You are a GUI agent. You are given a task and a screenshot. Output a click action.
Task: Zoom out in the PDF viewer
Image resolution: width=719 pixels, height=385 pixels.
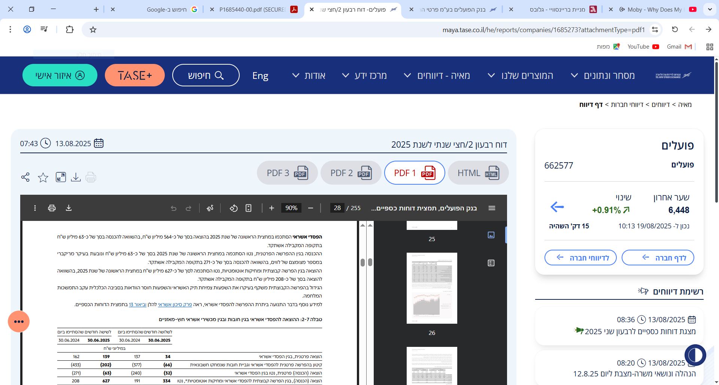[x=310, y=208]
